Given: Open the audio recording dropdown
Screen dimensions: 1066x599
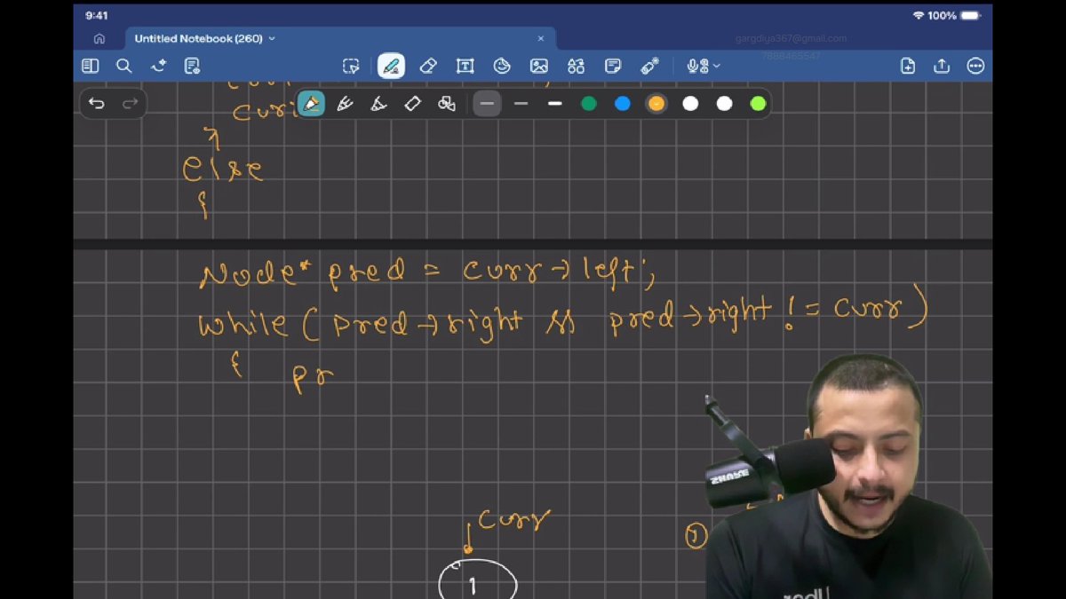Looking at the screenshot, I should [x=703, y=66].
